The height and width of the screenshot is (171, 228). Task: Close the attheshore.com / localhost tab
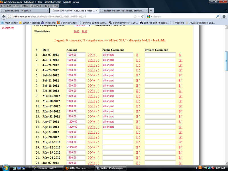(x=146, y=11)
